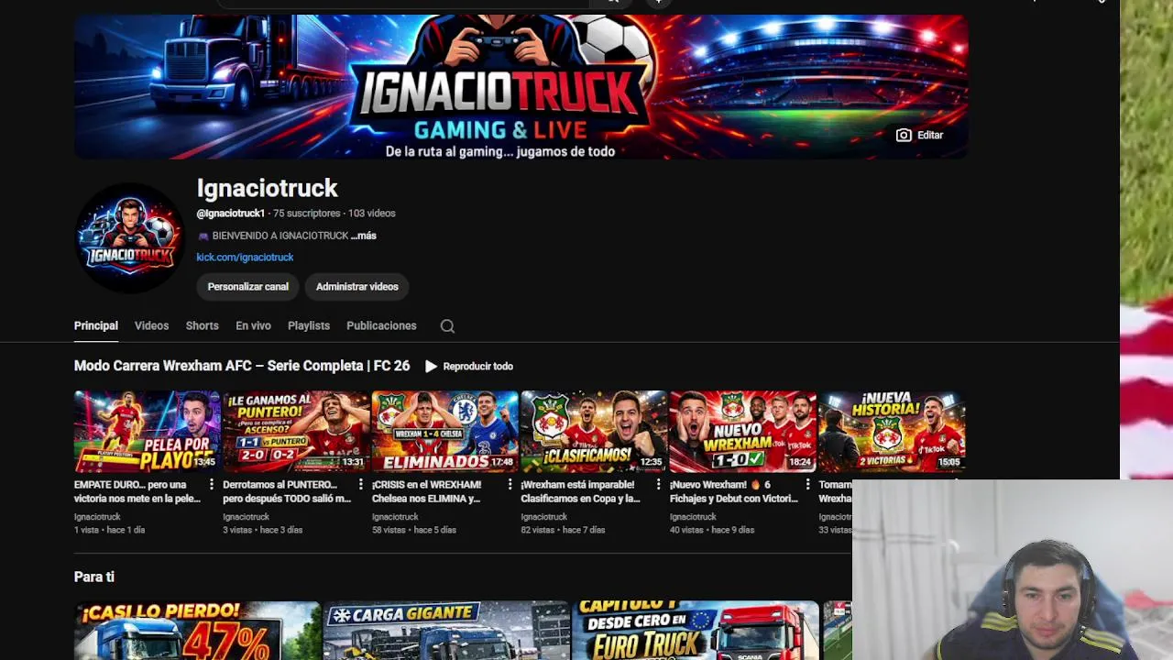Viewport: 1173px width, 660px height.
Task: Open ¡CLASIFICAMOS! video thumbnail
Action: coord(594,432)
